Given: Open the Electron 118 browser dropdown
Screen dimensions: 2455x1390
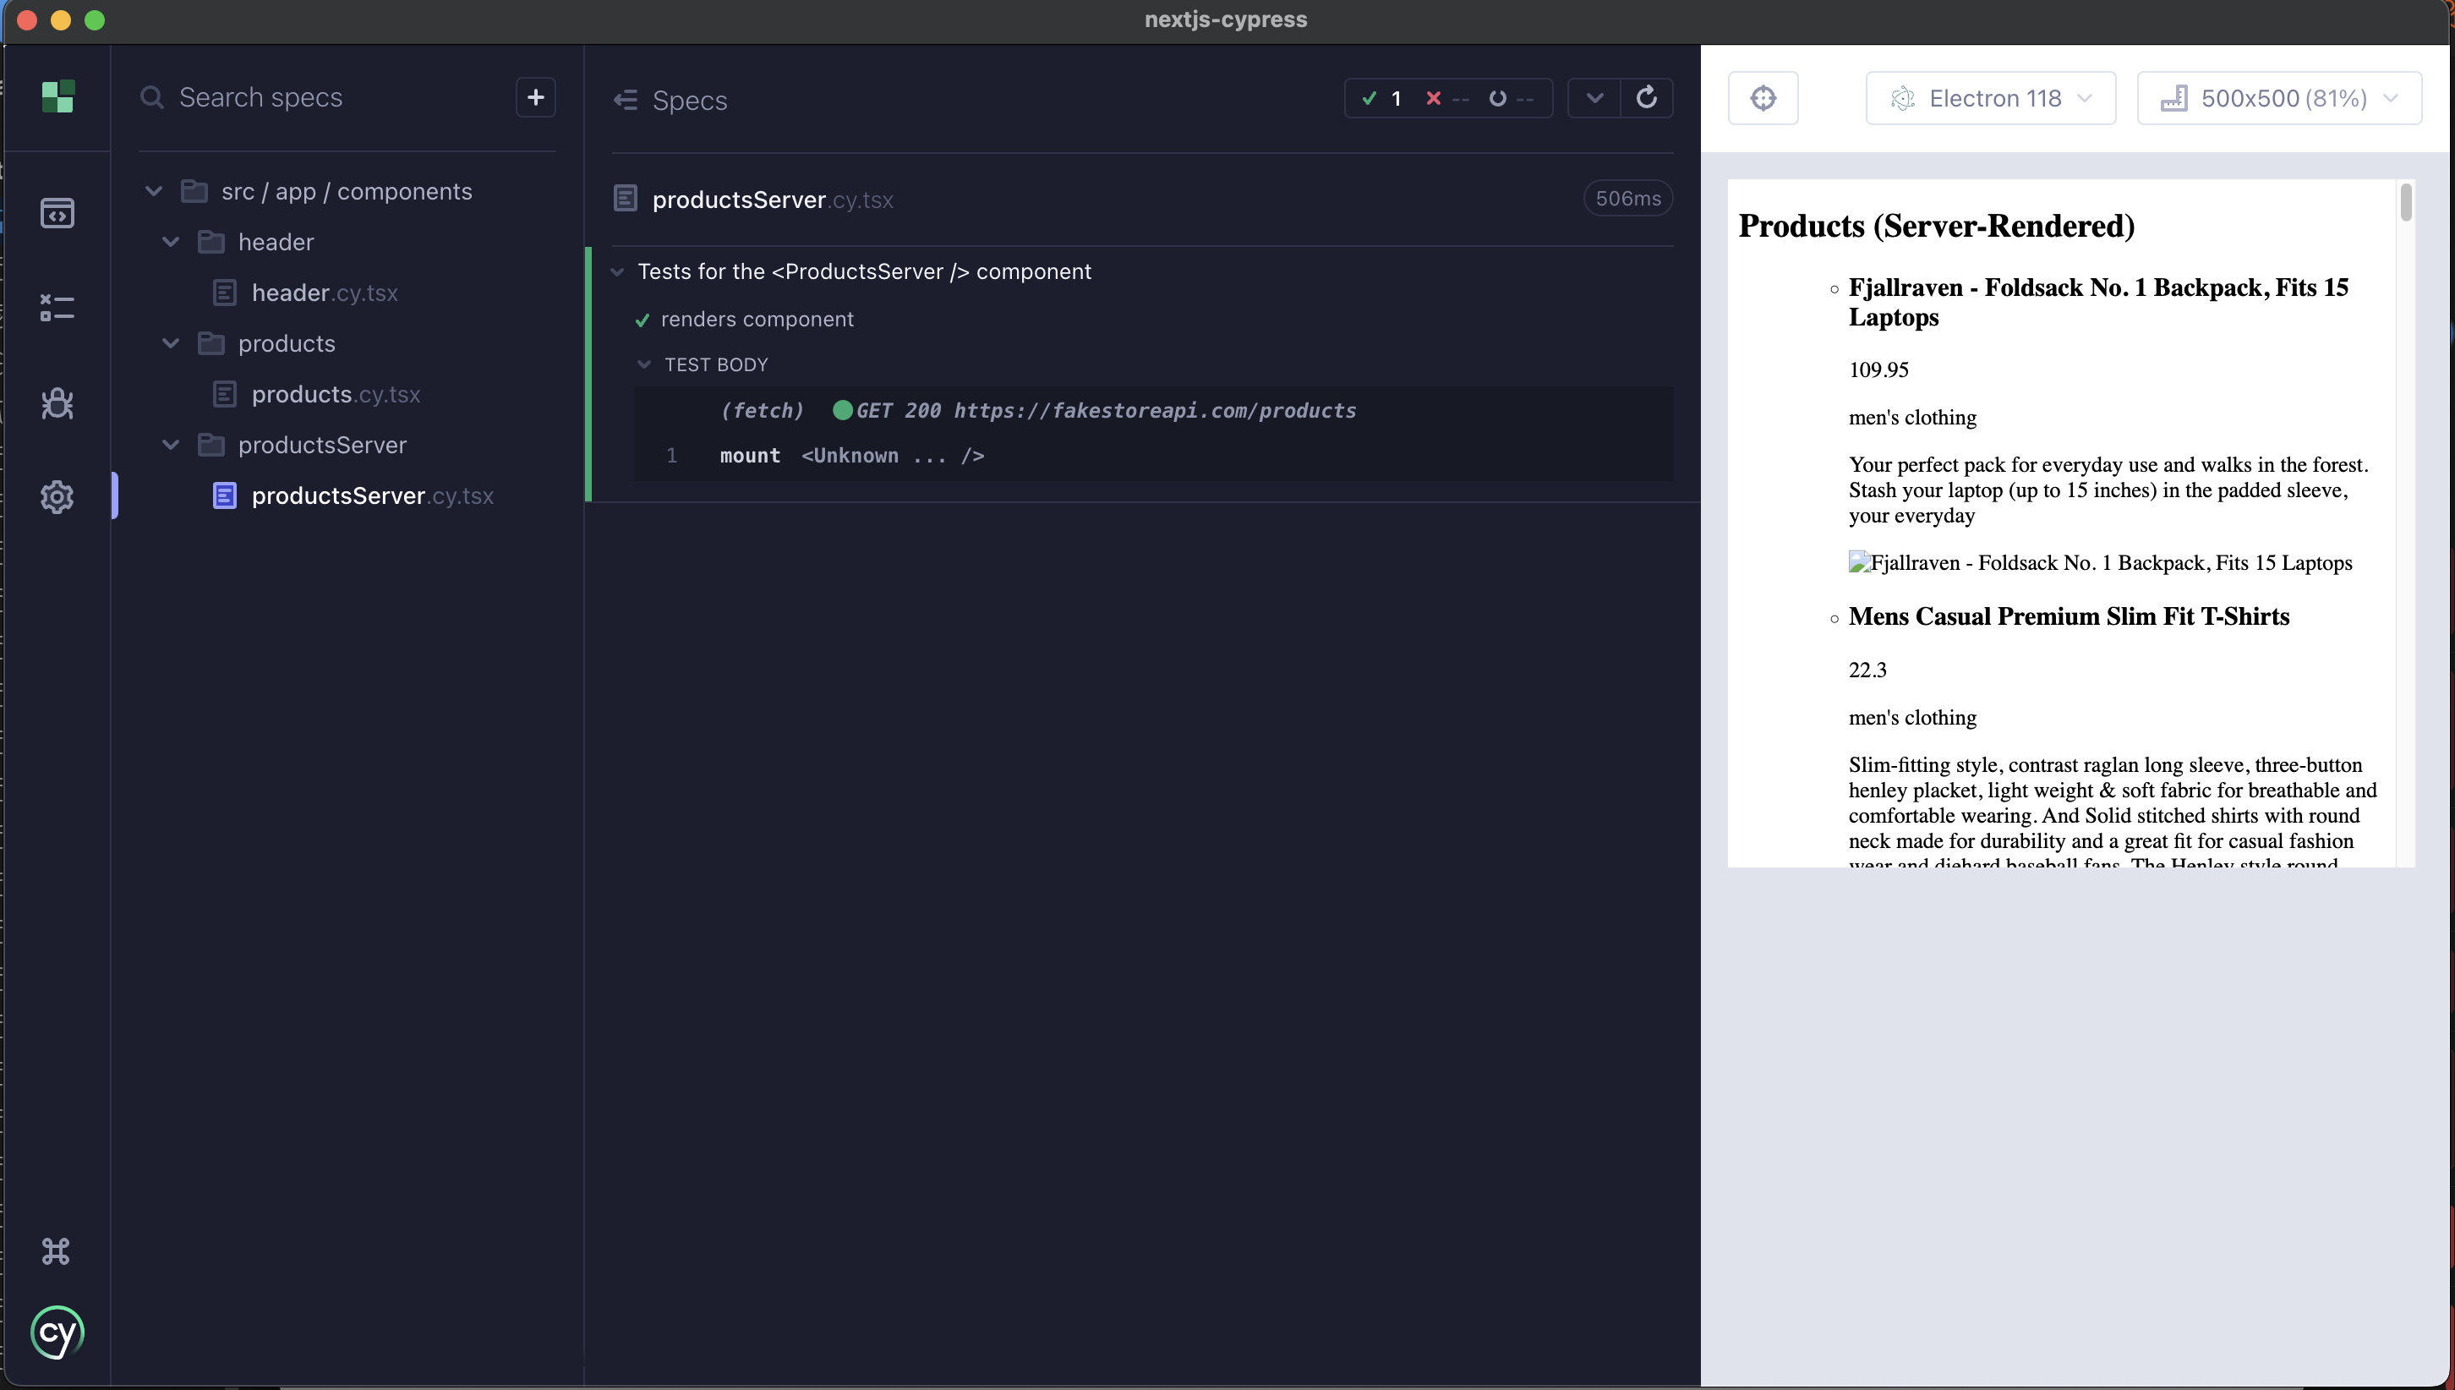Looking at the screenshot, I should pos(1991,97).
